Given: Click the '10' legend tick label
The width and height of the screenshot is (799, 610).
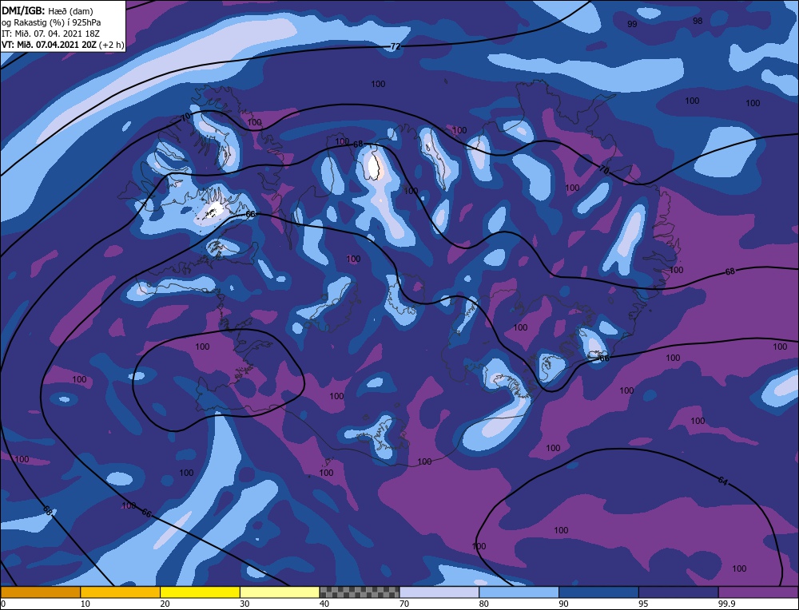Looking at the screenshot, I should tap(85, 604).
